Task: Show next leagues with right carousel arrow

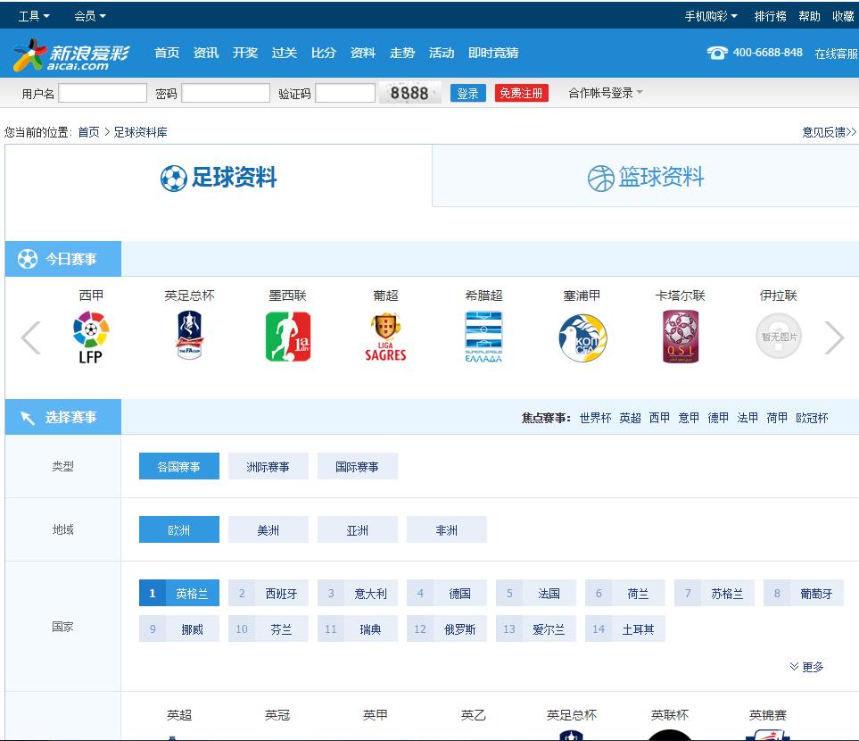Action: [x=834, y=337]
